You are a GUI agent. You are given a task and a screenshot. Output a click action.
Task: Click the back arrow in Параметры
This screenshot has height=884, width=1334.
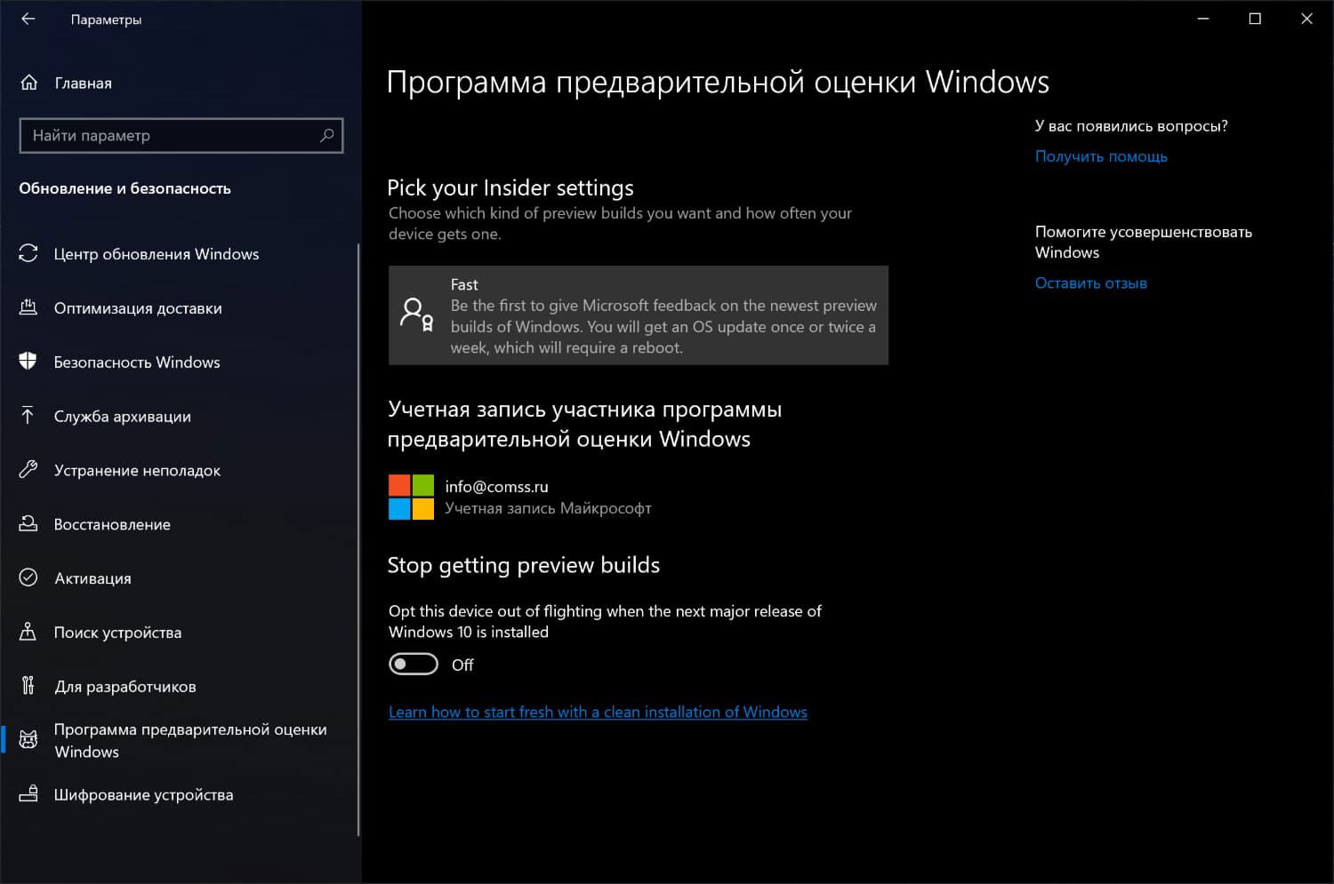click(28, 19)
